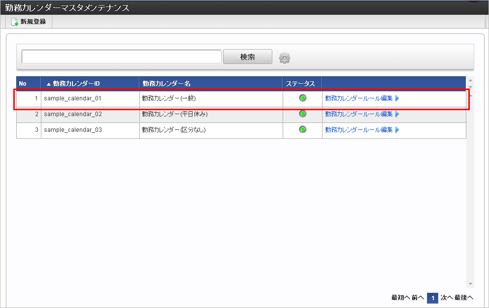Click the ステータス column header

pos(302,84)
